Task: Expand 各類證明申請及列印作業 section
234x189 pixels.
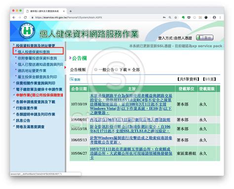Action: [x=36, y=114]
